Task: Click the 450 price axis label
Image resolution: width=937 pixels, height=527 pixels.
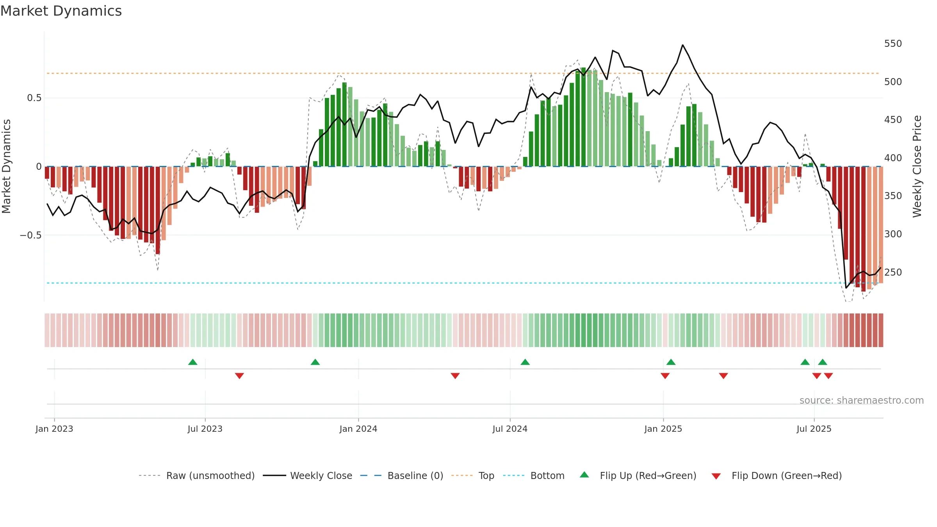Action: coord(893,120)
